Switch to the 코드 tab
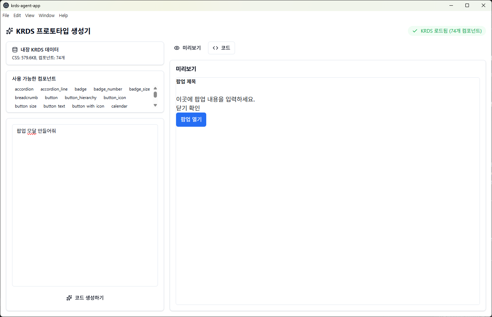 pyautogui.click(x=222, y=48)
